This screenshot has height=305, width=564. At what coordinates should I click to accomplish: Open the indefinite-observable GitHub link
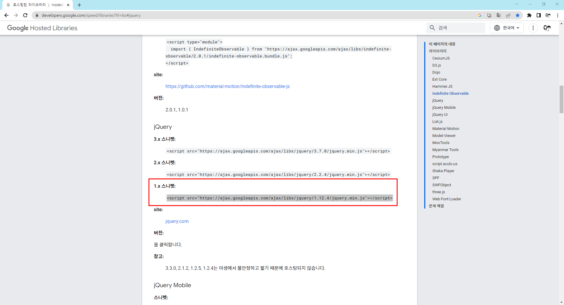pyautogui.click(x=228, y=86)
